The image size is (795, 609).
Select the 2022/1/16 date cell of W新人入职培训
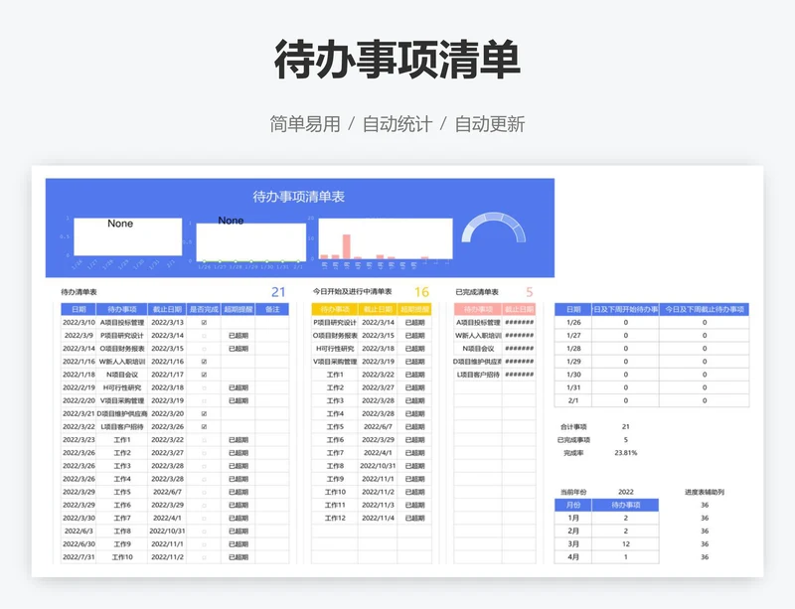pyautogui.click(x=79, y=362)
